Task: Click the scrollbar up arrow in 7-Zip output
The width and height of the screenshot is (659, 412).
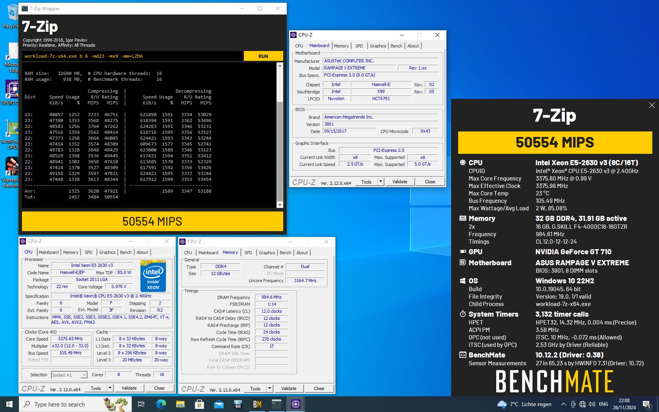Action: coord(280,66)
